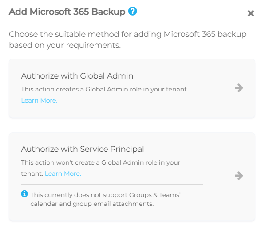The width and height of the screenshot is (265, 233).
Task: Click the divider line in the Service Principal card
Action: pos(112,184)
